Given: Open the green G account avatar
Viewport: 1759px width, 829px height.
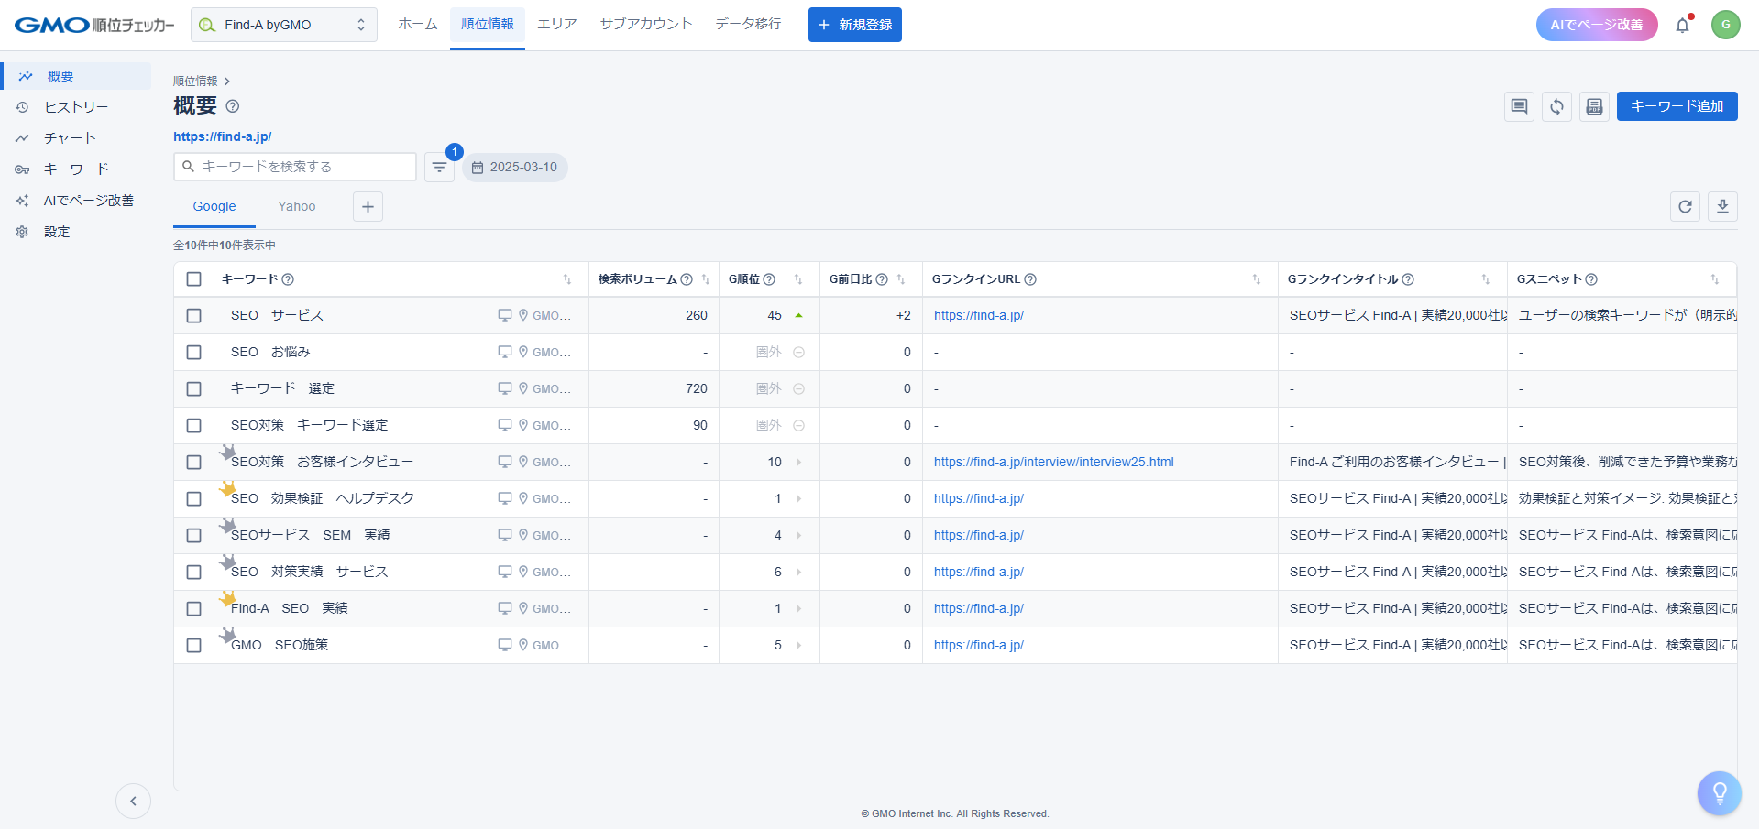Looking at the screenshot, I should point(1725,25).
